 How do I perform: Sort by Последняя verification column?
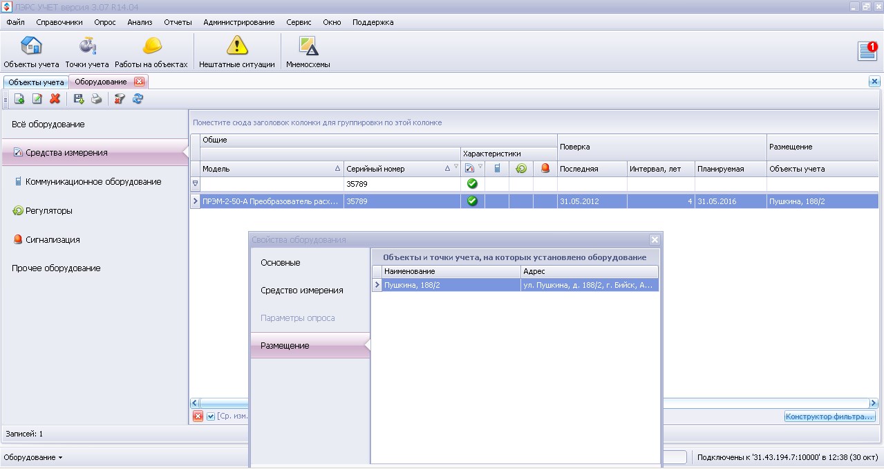pyautogui.click(x=592, y=169)
